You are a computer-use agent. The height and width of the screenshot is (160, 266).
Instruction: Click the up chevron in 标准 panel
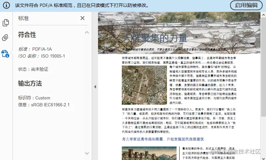(x=87, y=32)
